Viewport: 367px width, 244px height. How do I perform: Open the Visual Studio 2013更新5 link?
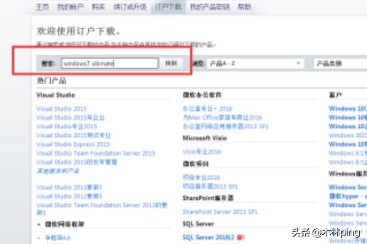[x=69, y=187]
